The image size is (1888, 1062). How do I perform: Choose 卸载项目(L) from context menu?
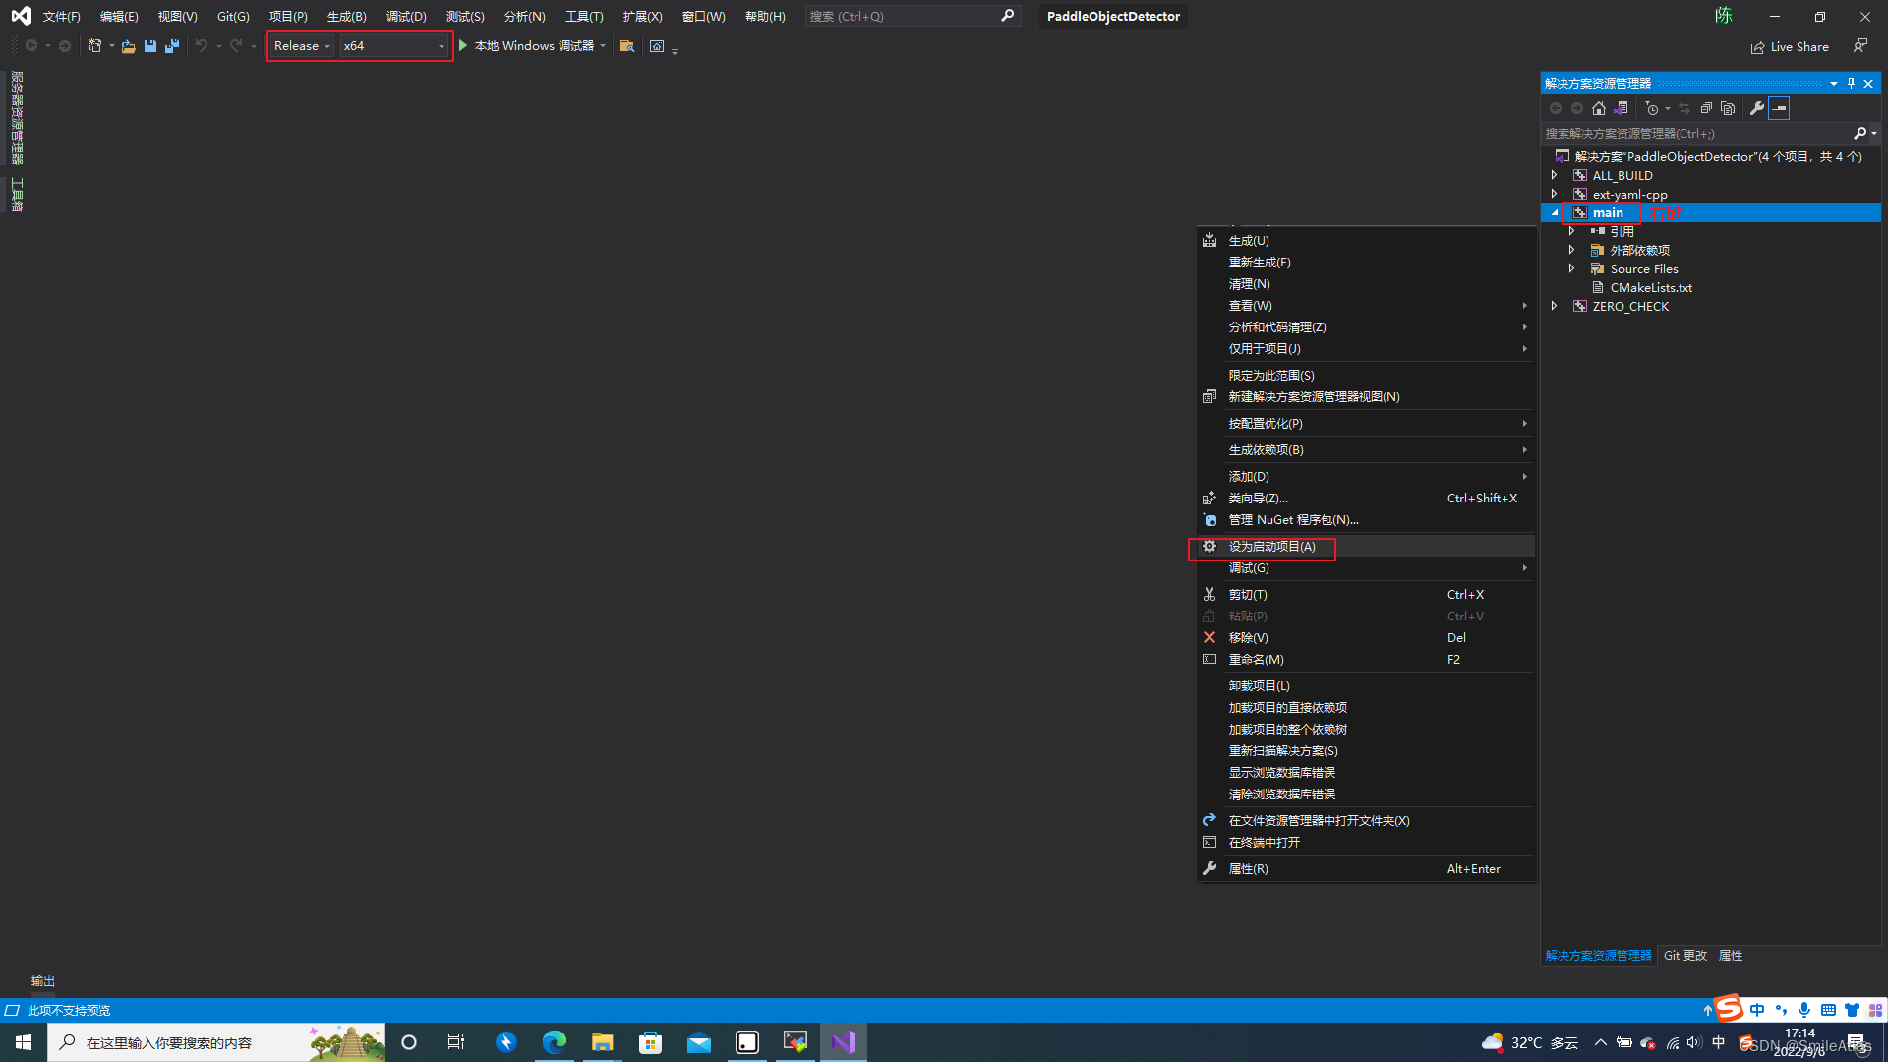coord(1366,685)
